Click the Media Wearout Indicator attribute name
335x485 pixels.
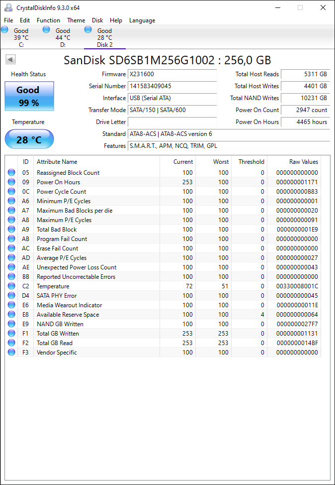point(70,305)
